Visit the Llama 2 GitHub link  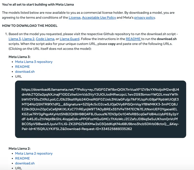pyautogui.click(x=28, y=39)
